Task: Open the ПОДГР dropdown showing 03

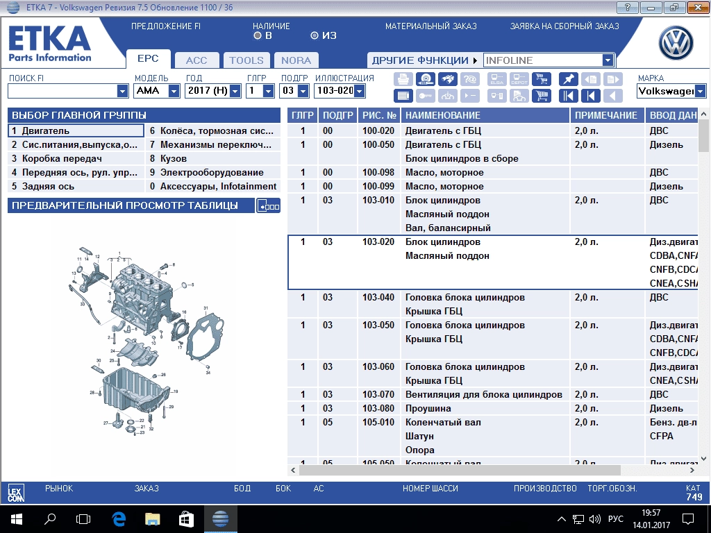Action: pos(303,91)
